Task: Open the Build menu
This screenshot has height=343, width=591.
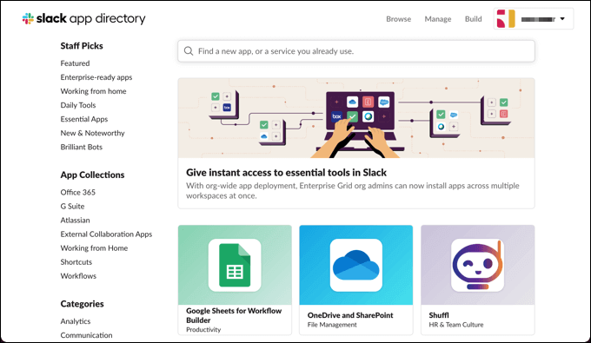Action: (x=473, y=19)
